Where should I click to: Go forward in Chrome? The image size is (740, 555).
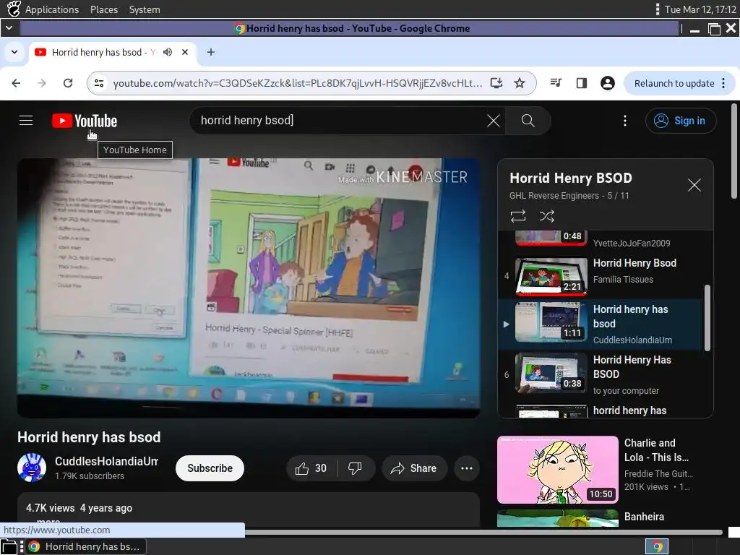tap(42, 83)
